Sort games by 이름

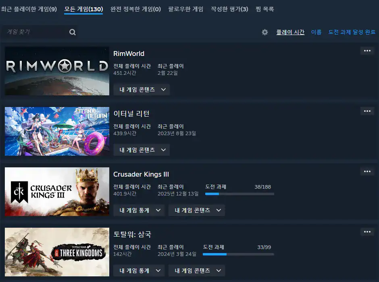point(316,32)
